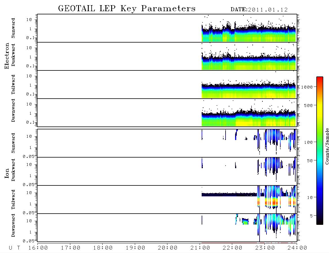Click the "Tailward" label of the Ion group
Image resolution: width=329 pixels, height=253 pixels.
pyautogui.click(x=13, y=200)
